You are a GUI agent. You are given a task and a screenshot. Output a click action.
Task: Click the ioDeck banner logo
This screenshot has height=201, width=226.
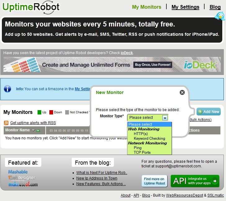pos(200,65)
